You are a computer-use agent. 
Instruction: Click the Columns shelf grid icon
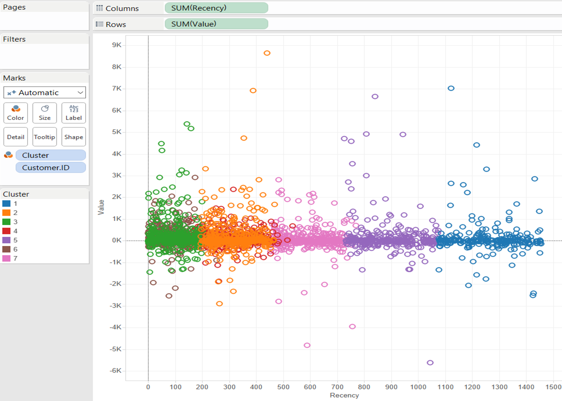[x=100, y=8]
